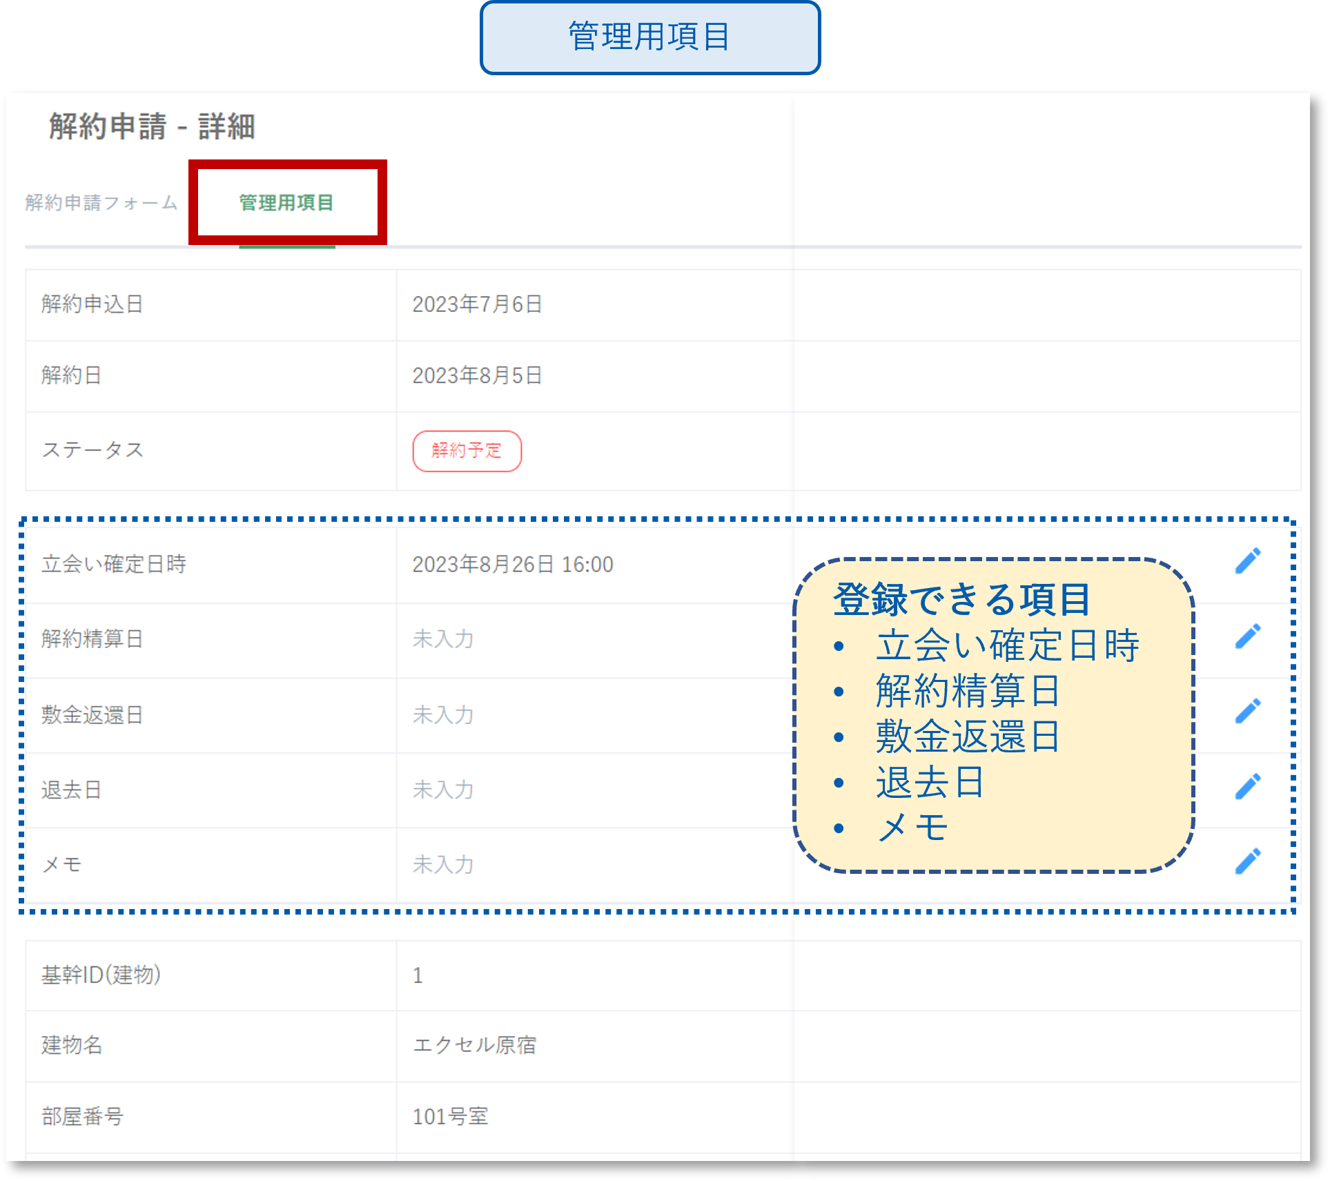
Task: Click pencil icon for 解約精算日 row
Action: click(x=1247, y=636)
